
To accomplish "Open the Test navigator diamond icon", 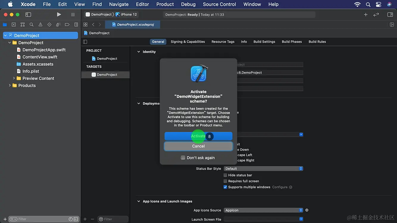I will (49, 25).
